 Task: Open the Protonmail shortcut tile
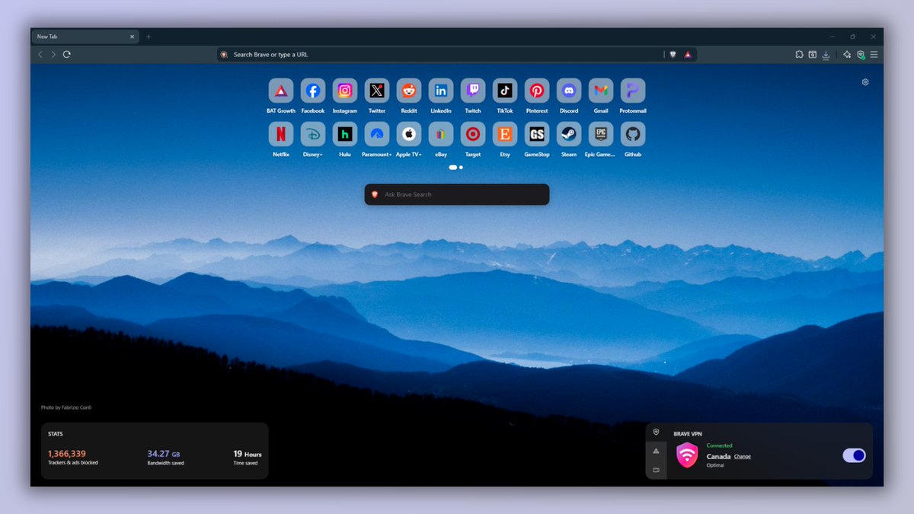[x=633, y=91]
